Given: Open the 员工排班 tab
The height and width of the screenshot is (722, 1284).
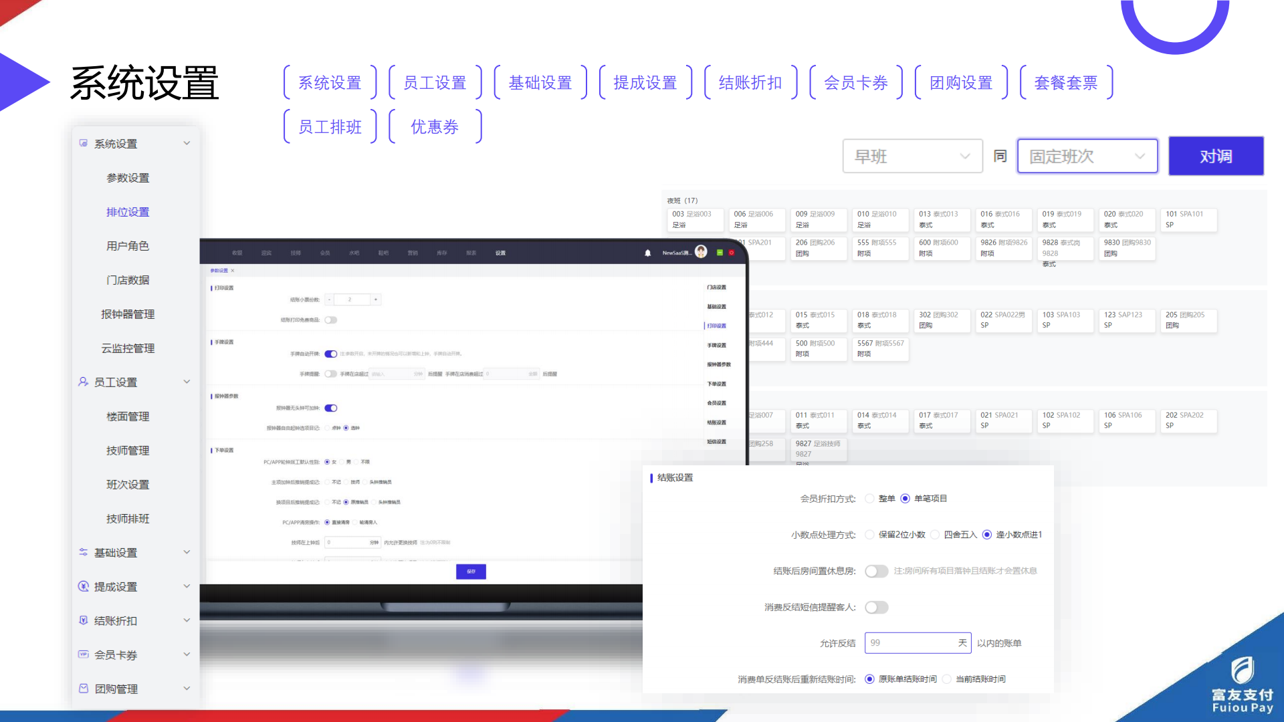Looking at the screenshot, I should (x=330, y=127).
